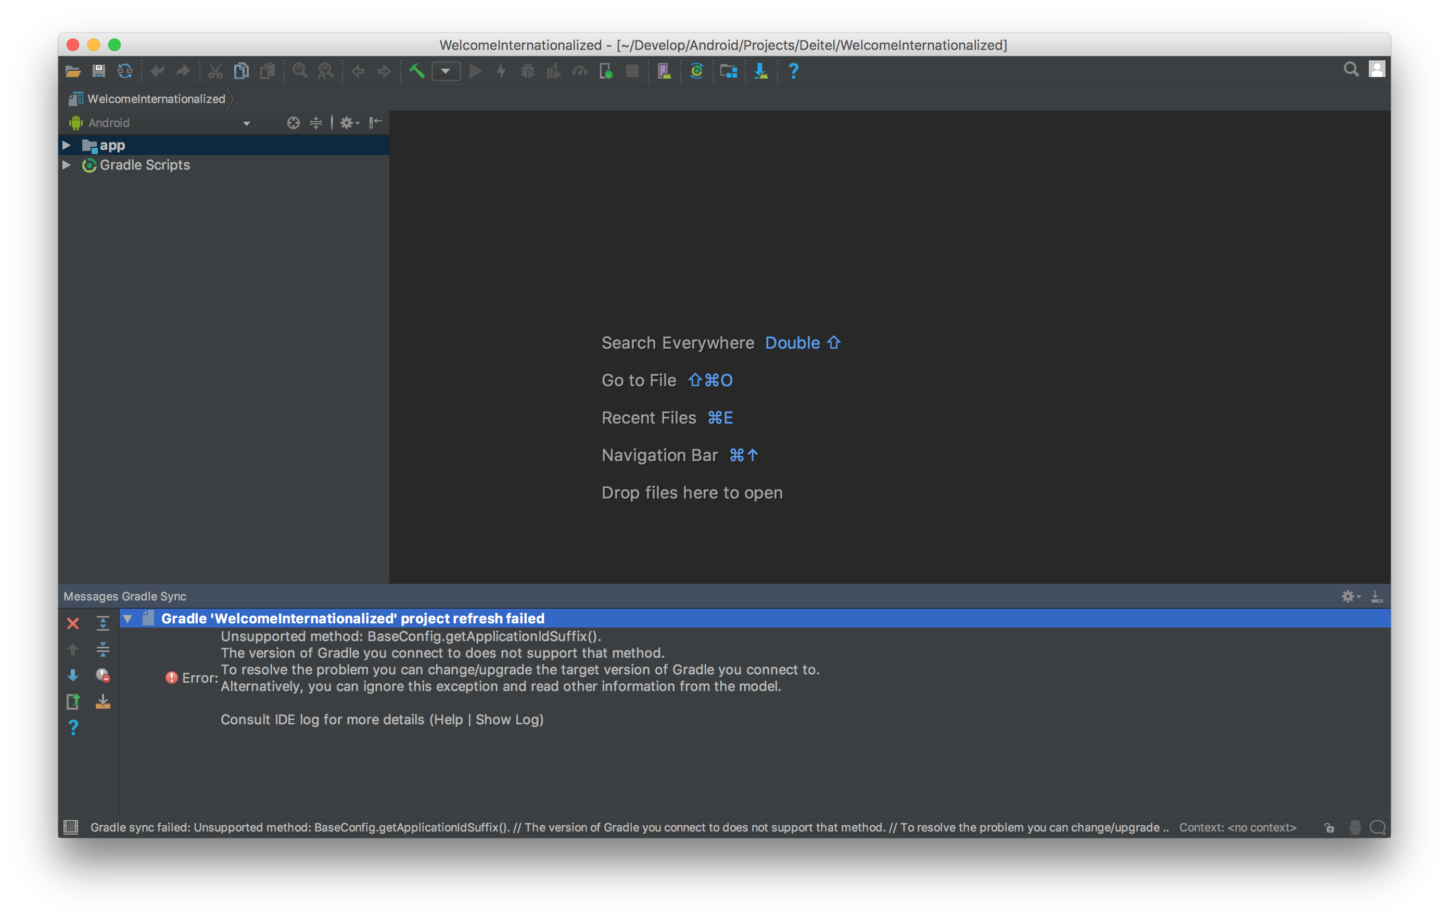Hide the project panel with arrow icon
This screenshot has height=921, width=1449.
click(375, 123)
